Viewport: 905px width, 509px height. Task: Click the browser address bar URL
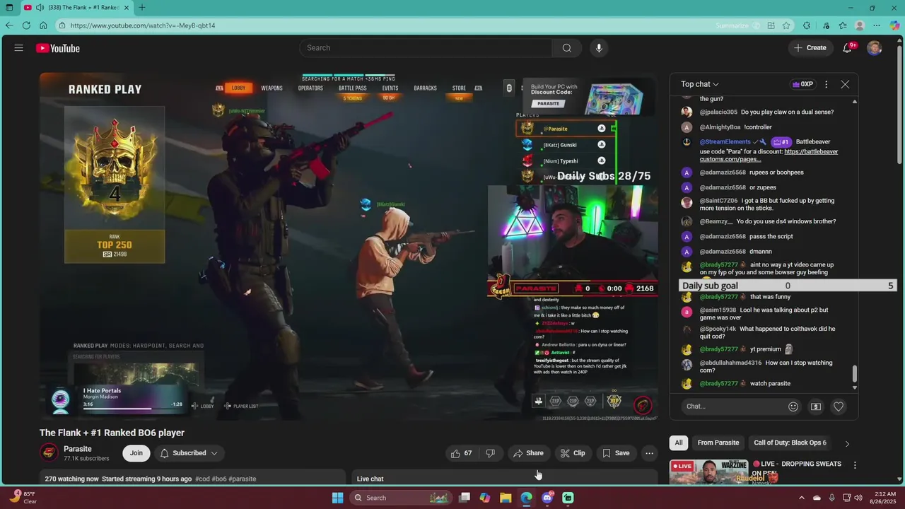click(143, 25)
